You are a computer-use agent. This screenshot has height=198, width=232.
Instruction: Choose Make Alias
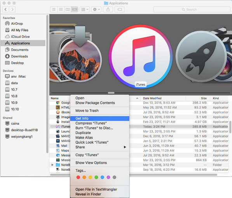click(x=100, y=138)
